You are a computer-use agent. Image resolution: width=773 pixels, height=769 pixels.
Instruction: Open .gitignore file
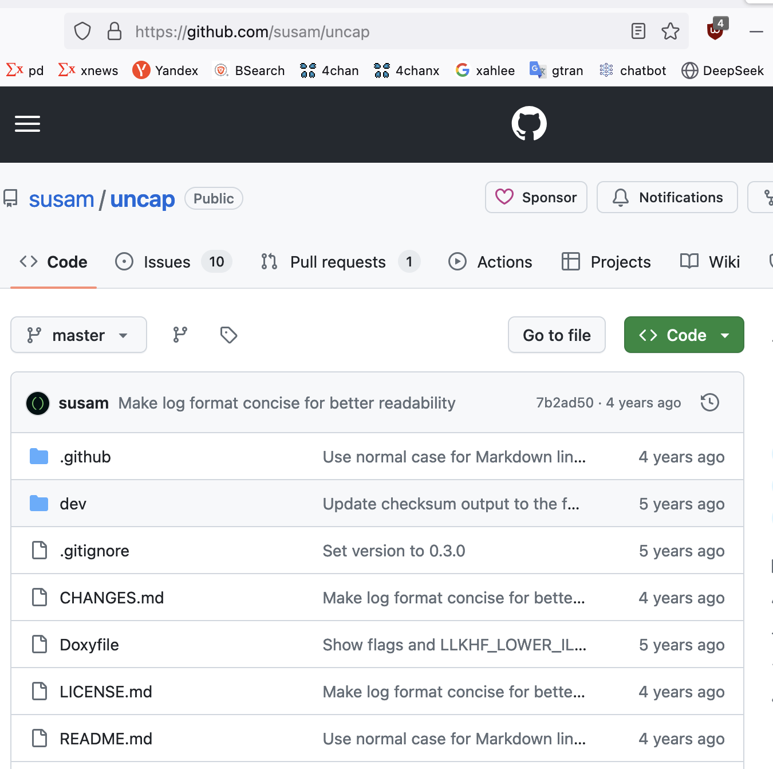coord(94,551)
